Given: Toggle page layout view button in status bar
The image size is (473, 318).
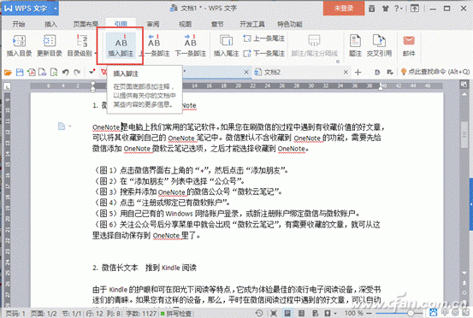Looking at the screenshot, I should point(287,314).
